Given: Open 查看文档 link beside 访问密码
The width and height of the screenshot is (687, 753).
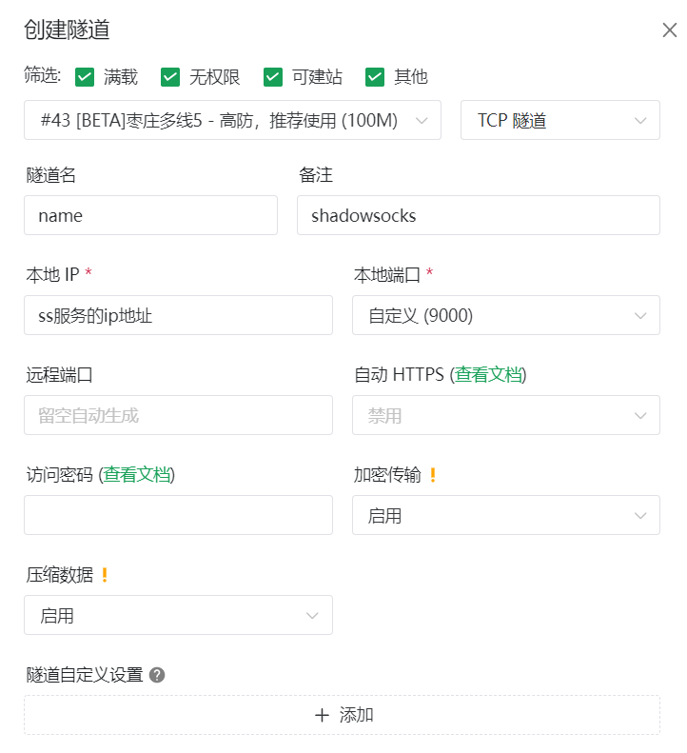Looking at the screenshot, I should (136, 474).
